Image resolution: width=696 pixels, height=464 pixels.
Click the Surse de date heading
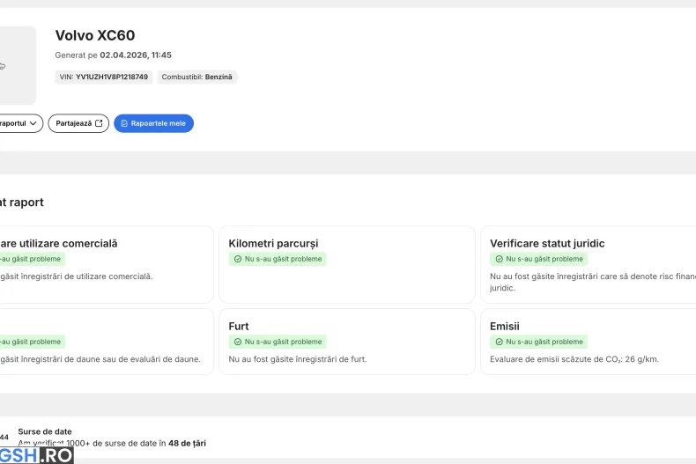click(x=45, y=431)
